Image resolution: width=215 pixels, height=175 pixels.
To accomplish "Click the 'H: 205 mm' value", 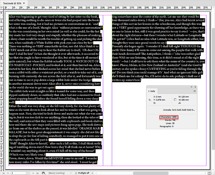I will click(184, 100).
